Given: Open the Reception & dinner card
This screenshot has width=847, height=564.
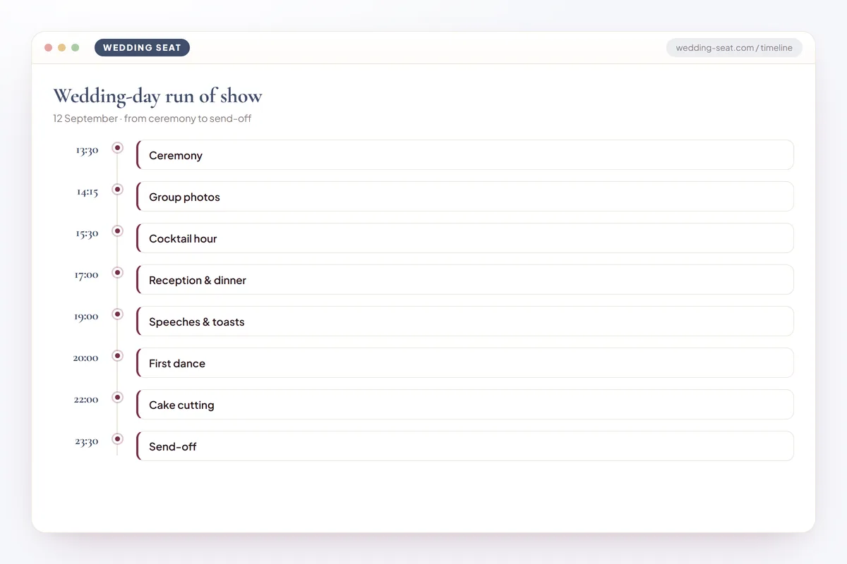Looking at the screenshot, I should coord(464,280).
